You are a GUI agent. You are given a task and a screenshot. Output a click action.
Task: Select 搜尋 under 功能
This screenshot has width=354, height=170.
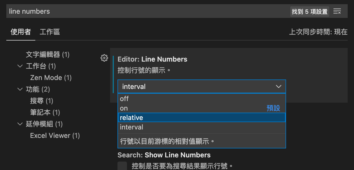click(x=42, y=101)
